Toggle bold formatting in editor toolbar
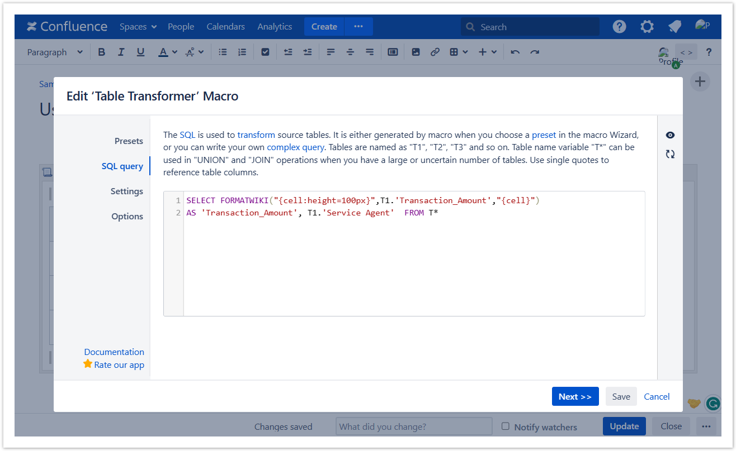The height and width of the screenshot is (451, 736). 101,52
